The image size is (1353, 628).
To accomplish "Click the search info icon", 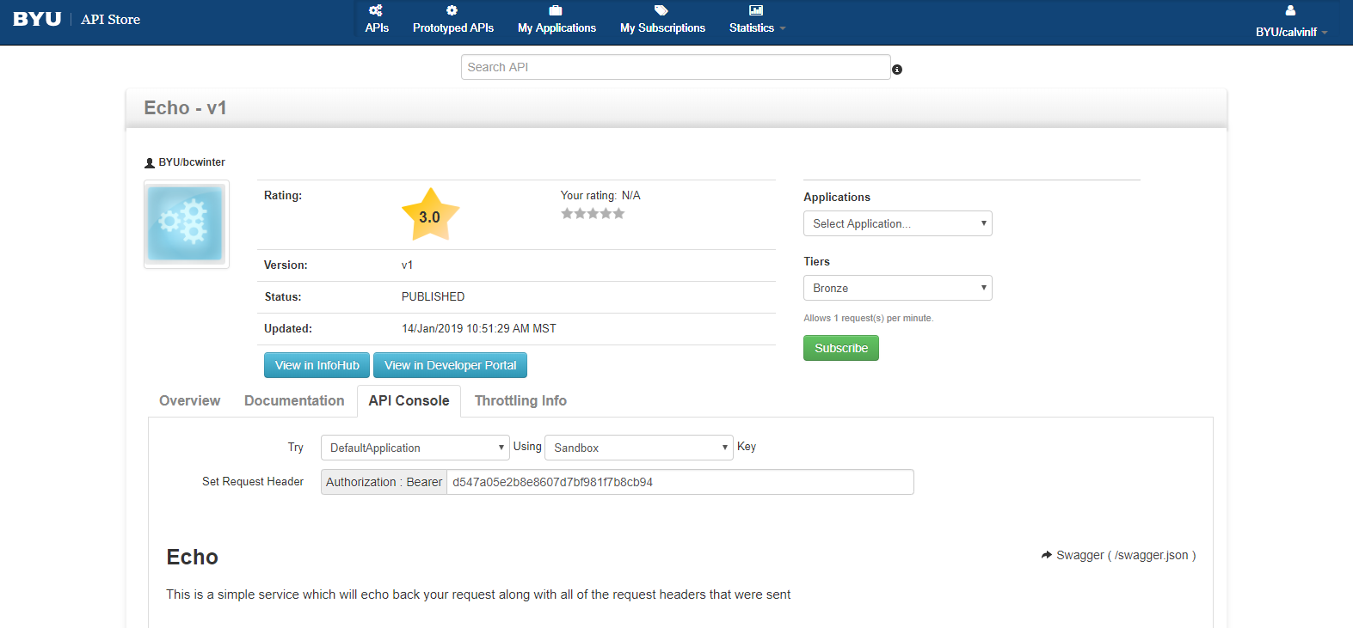I will pyautogui.click(x=897, y=70).
